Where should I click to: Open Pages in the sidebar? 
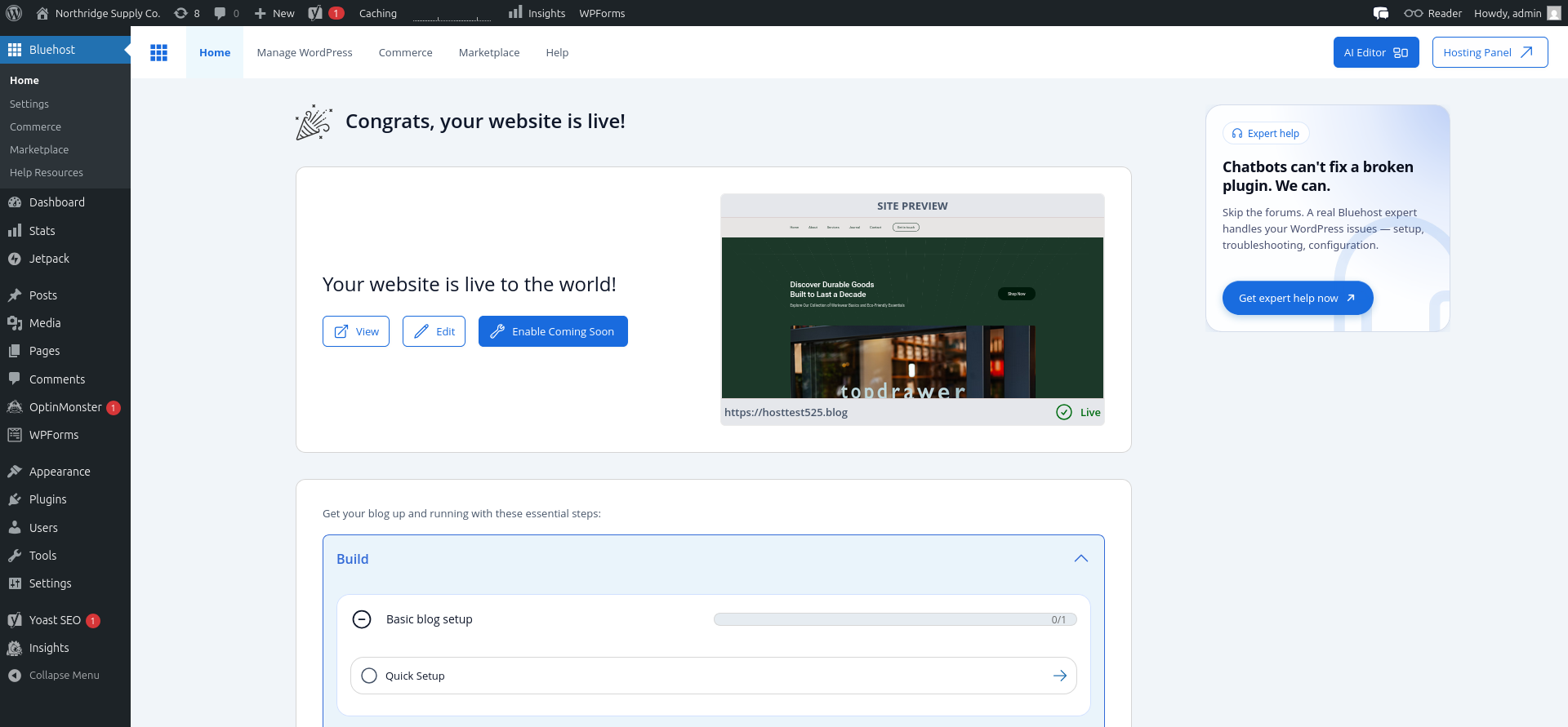[65, 351]
